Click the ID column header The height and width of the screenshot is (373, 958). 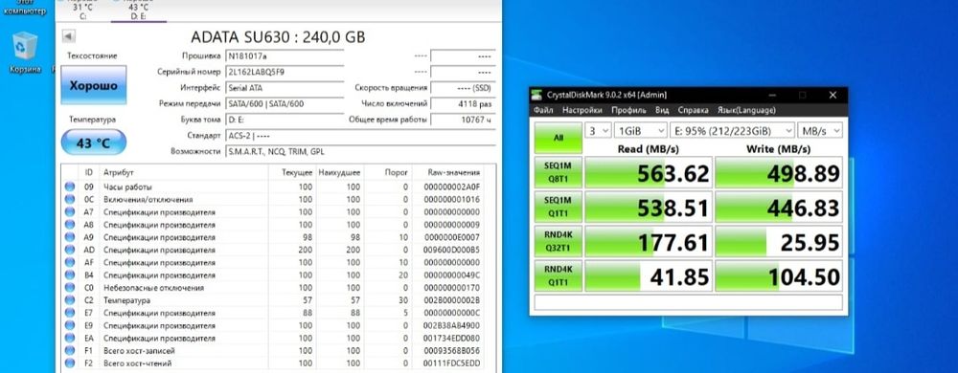[x=89, y=173]
